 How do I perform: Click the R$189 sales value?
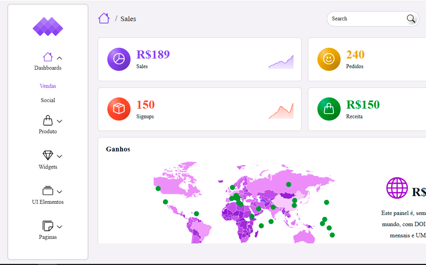click(153, 54)
